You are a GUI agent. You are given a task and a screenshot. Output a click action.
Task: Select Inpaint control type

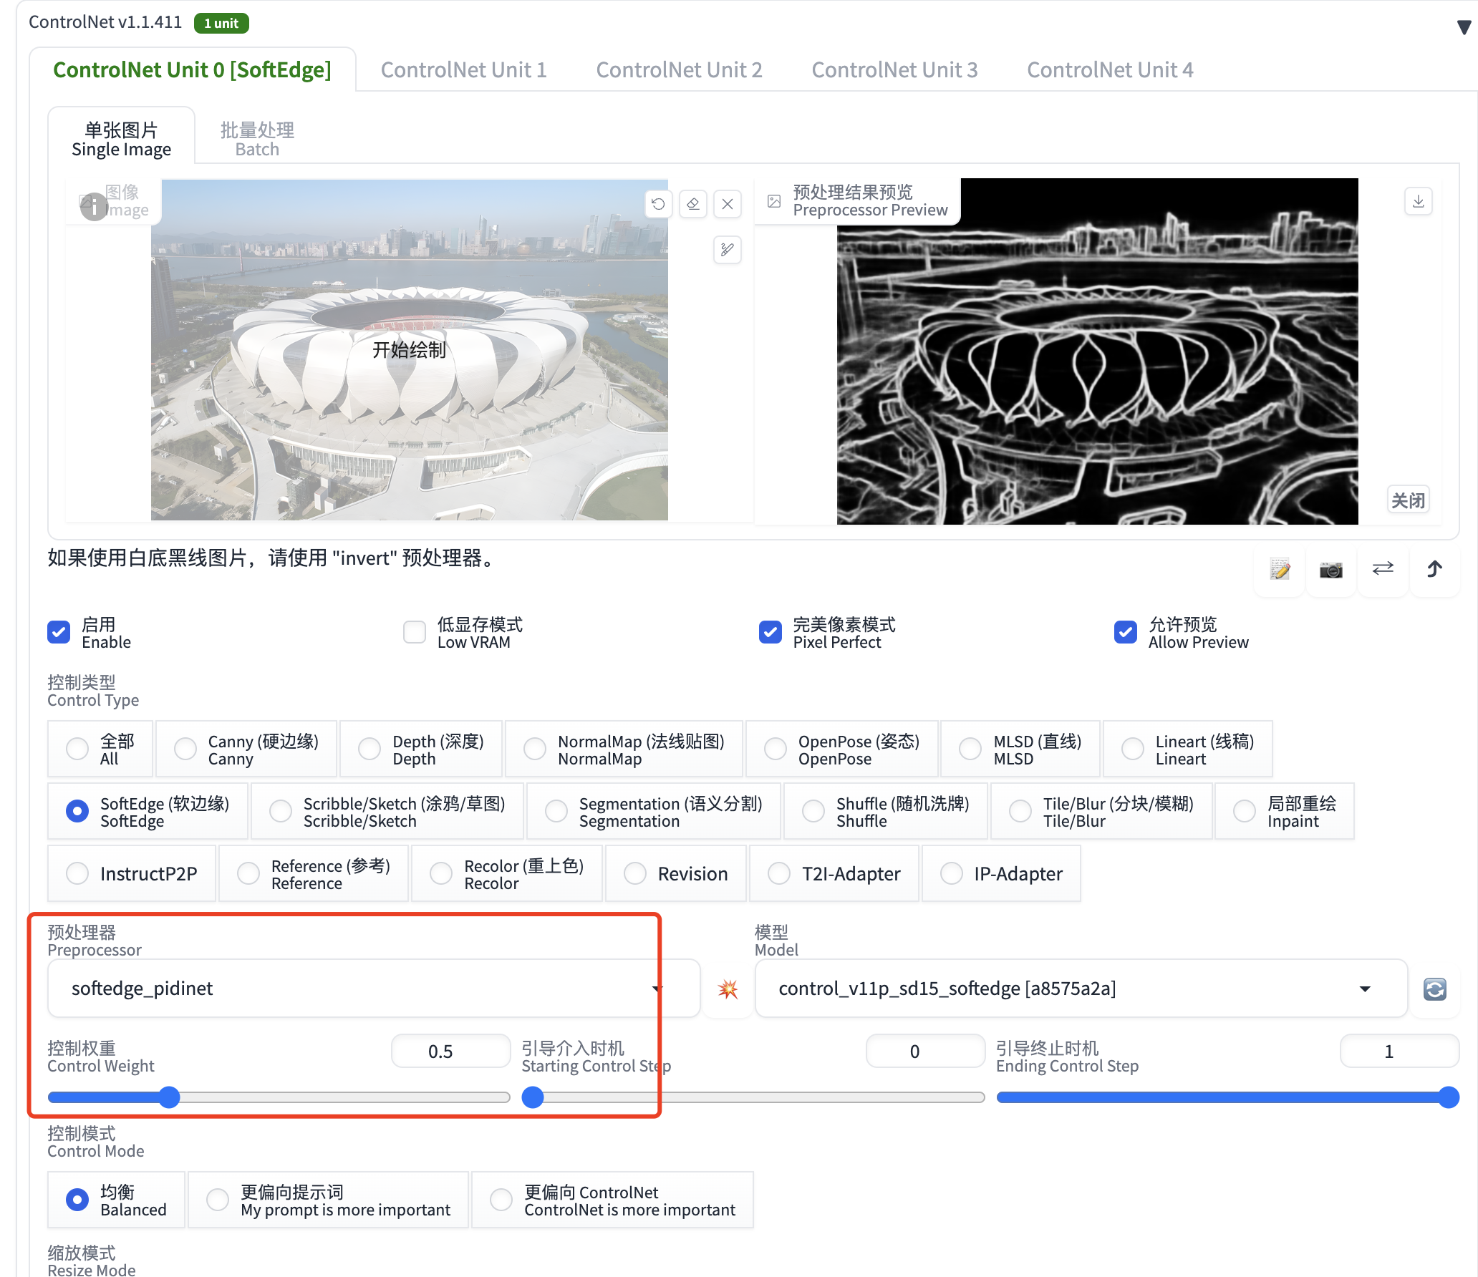click(1285, 811)
